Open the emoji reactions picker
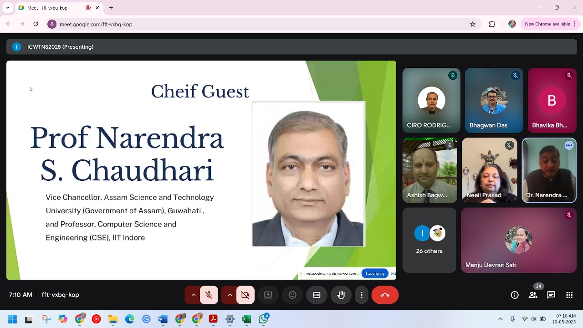This screenshot has height=328, width=583. [292, 295]
